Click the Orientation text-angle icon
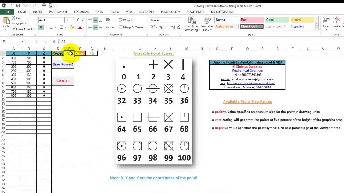 coord(108,20)
